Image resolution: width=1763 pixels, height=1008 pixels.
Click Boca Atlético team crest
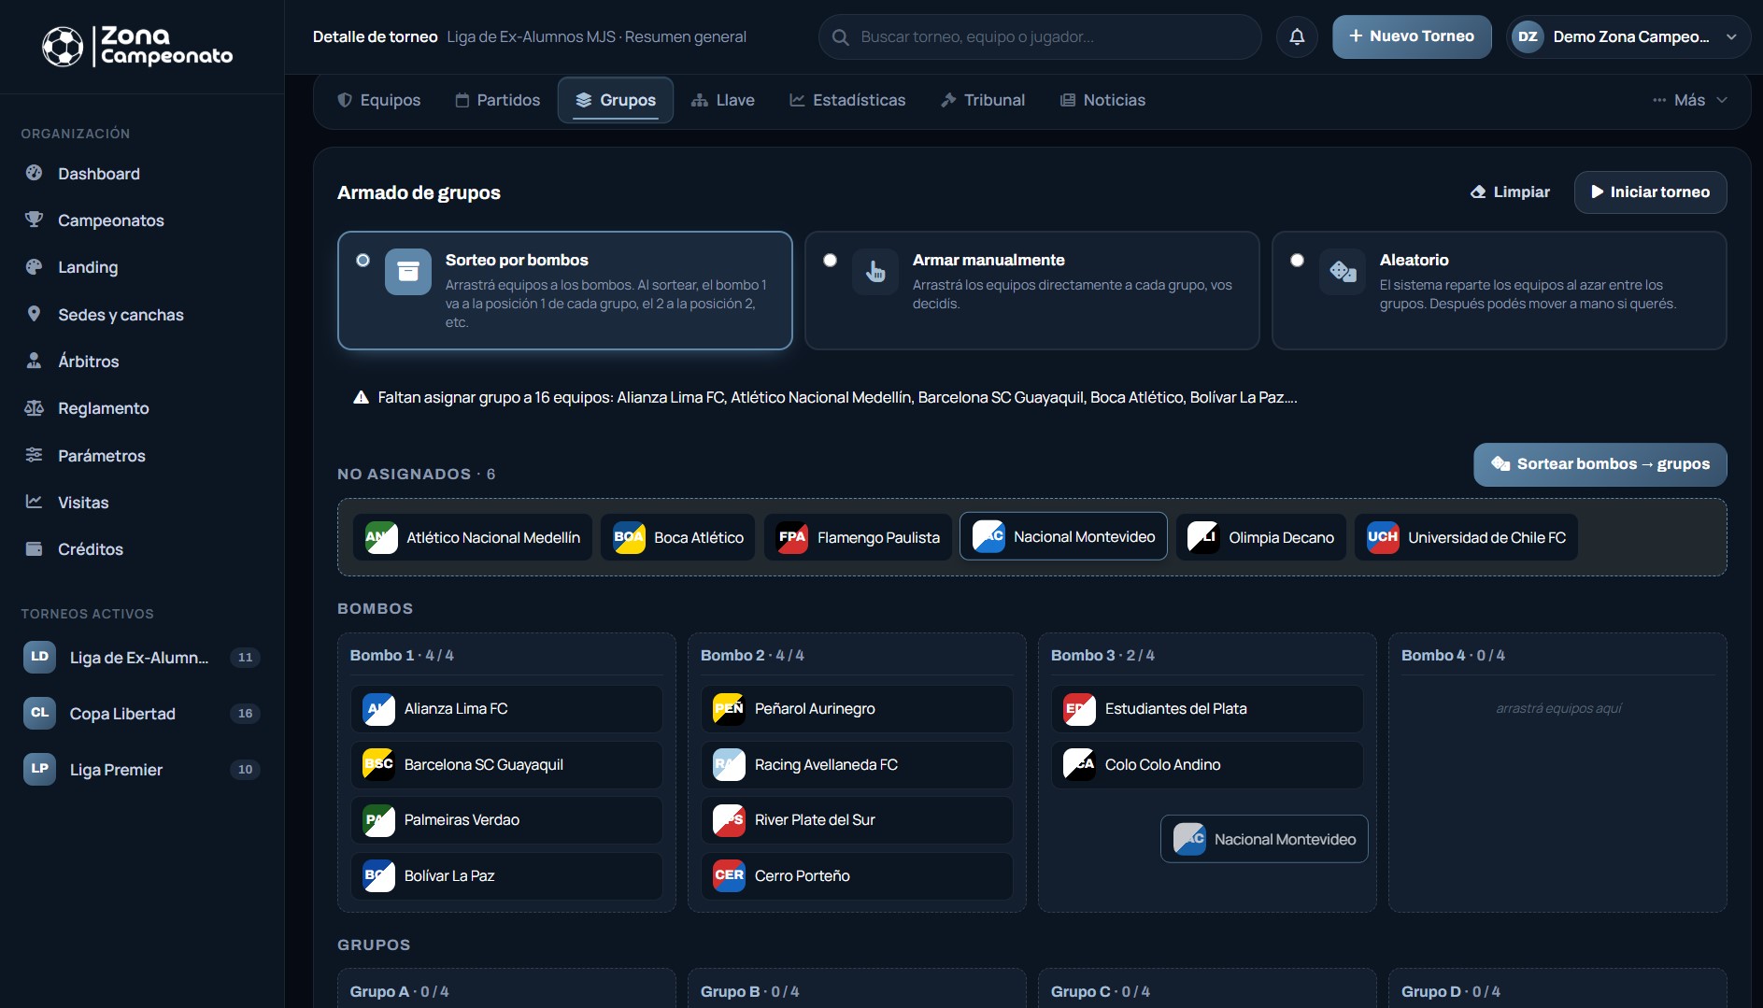pos(629,537)
